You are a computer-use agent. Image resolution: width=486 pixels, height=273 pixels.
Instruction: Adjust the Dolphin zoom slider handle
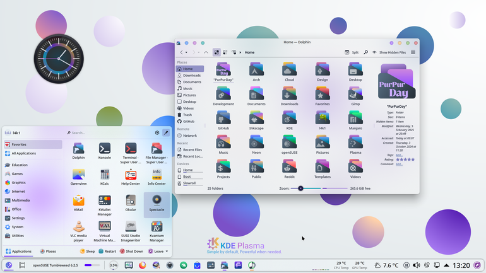click(300, 188)
